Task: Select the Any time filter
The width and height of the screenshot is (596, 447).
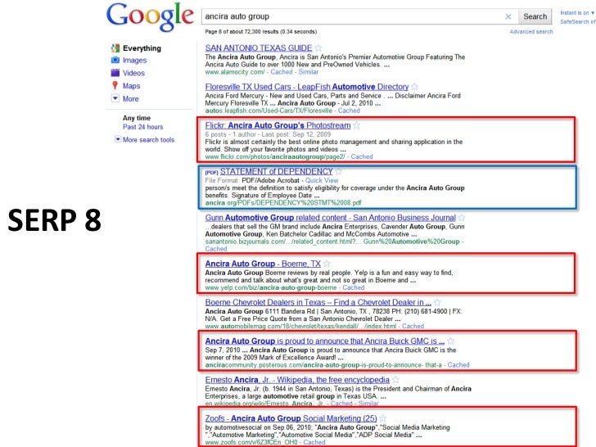Action: click(x=137, y=118)
